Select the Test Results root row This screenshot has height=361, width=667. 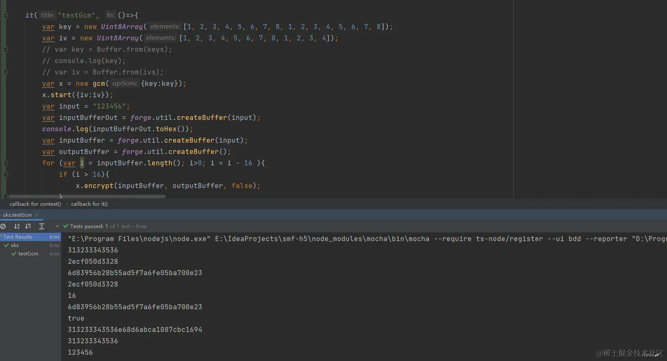click(x=30, y=237)
